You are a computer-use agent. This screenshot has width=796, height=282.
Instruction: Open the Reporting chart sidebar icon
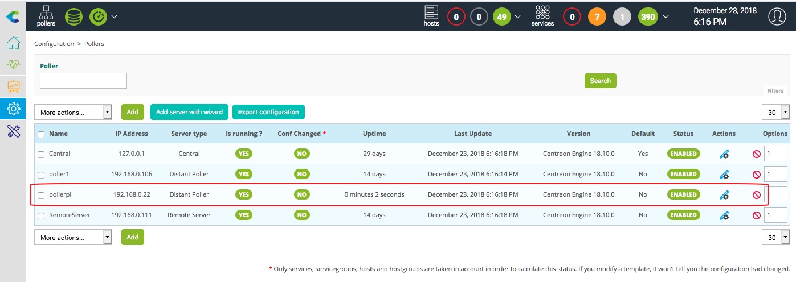[x=13, y=87]
